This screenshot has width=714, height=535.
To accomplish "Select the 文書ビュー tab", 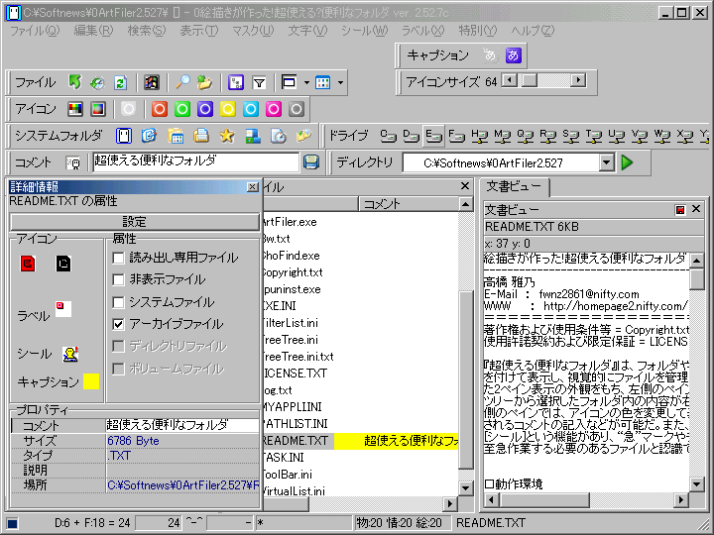I will tap(514, 186).
